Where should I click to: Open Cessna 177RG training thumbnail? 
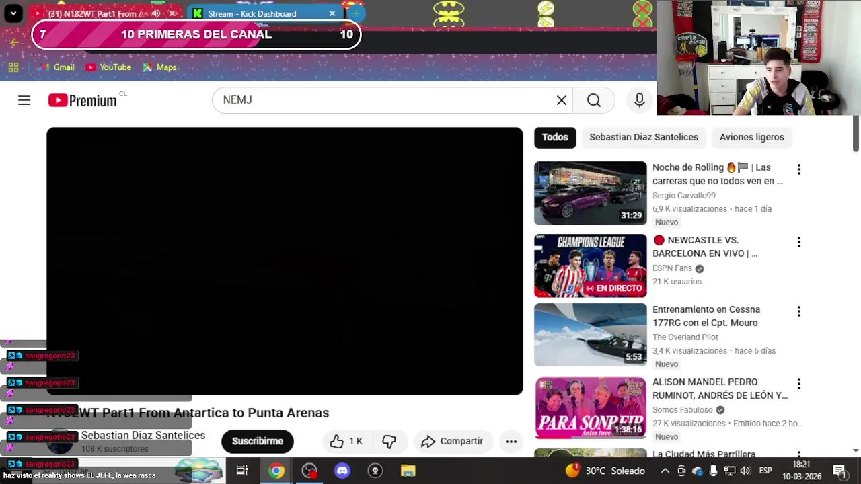[590, 335]
